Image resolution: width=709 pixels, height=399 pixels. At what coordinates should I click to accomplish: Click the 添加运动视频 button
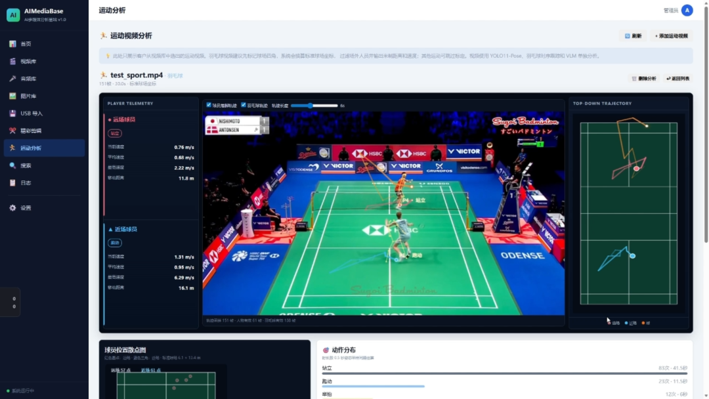[672, 36]
